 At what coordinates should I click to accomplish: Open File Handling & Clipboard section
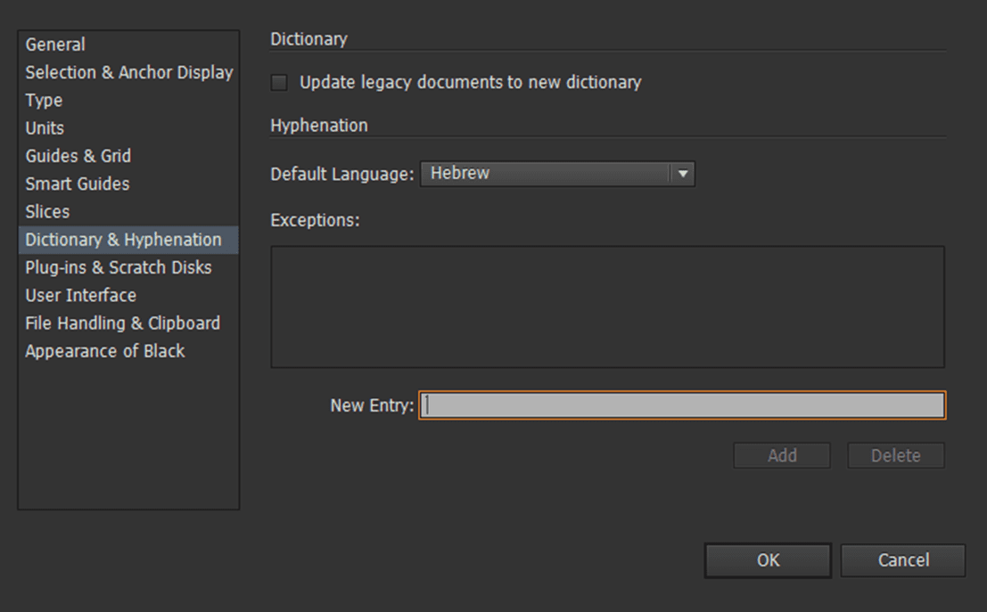click(x=122, y=323)
